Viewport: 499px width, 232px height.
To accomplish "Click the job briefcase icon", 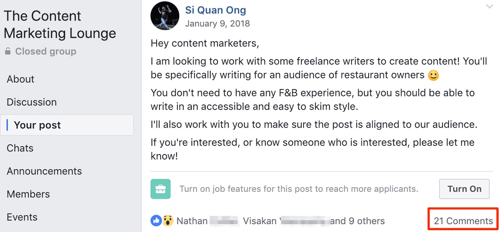I will (x=160, y=189).
